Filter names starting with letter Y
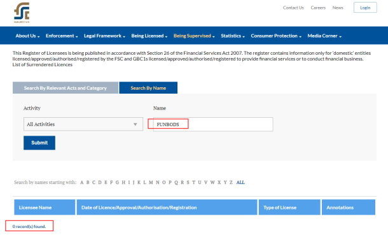 pos(225,183)
